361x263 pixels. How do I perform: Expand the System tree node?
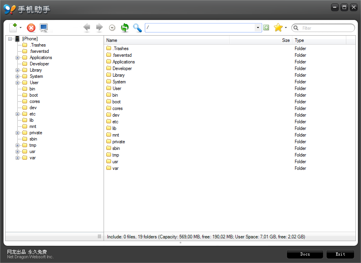point(17,76)
